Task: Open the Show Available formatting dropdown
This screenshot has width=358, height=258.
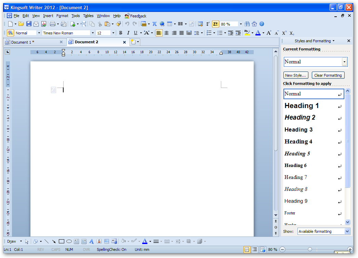Action: (x=347, y=231)
